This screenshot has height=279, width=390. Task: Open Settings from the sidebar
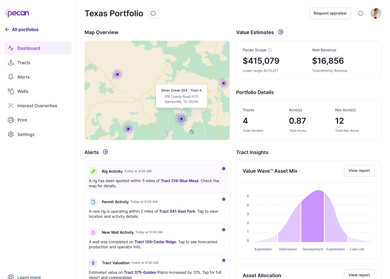38,134
